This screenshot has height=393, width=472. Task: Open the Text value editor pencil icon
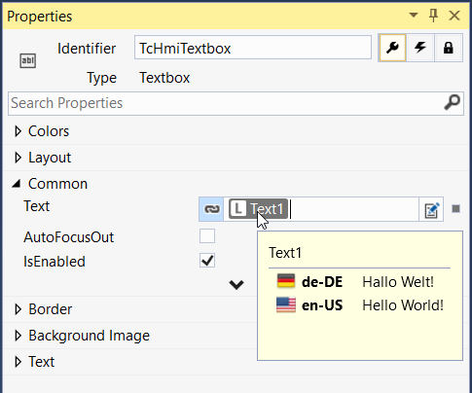click(x=431, y=209)
